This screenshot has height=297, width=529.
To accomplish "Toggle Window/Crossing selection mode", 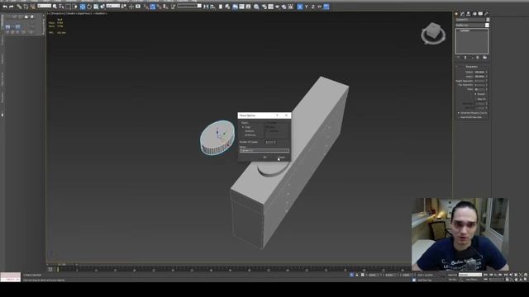I will pyautogui.click(x=74, y=7).
